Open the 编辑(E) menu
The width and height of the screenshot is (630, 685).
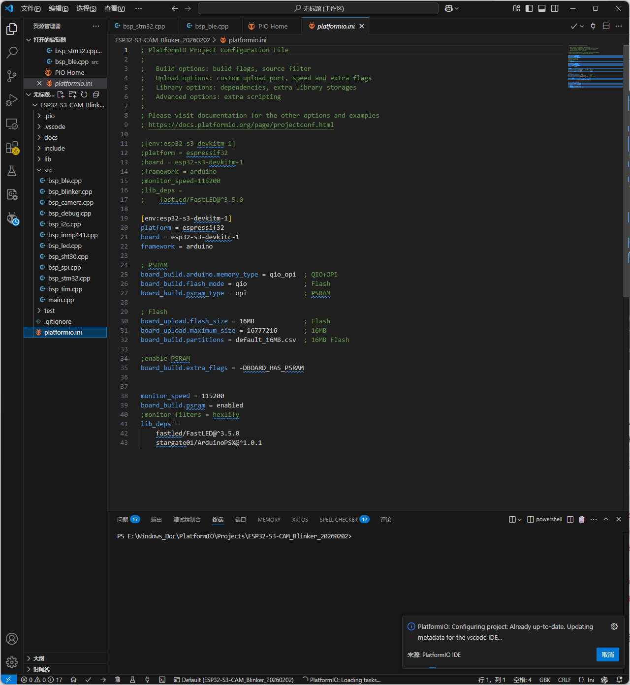[x=59, y=8]
